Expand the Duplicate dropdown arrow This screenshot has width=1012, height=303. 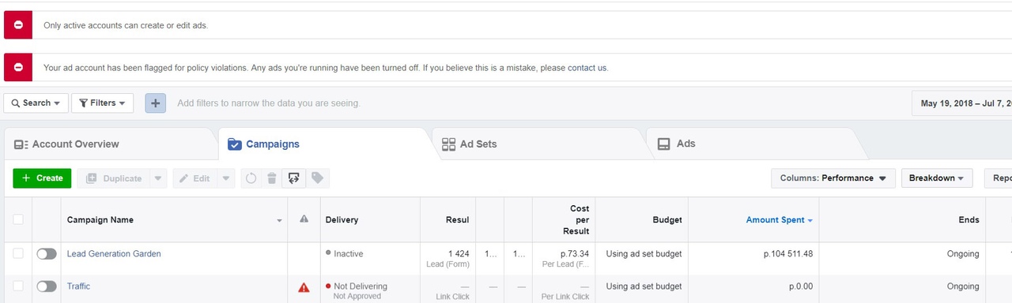click(158, 178)
